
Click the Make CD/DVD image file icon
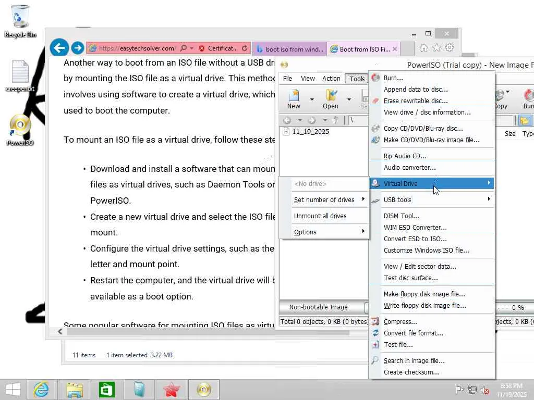375,140
